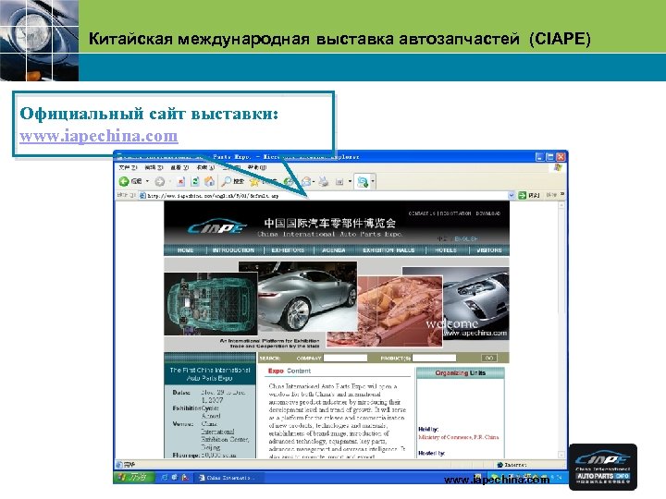Click the red Stop loading icon
Viewport: 666px width, 499px height.
coord(181,182)
